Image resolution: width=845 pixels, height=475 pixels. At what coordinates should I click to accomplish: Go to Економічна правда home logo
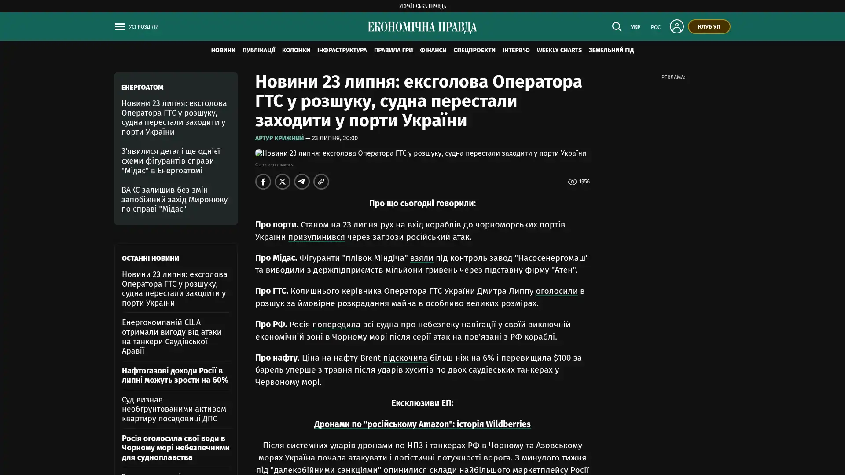point(422,27)
